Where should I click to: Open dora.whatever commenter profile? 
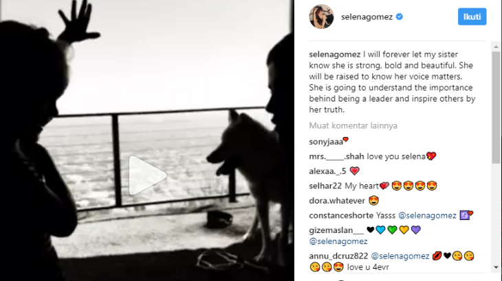pyautogui.click(x=337, y=201)
